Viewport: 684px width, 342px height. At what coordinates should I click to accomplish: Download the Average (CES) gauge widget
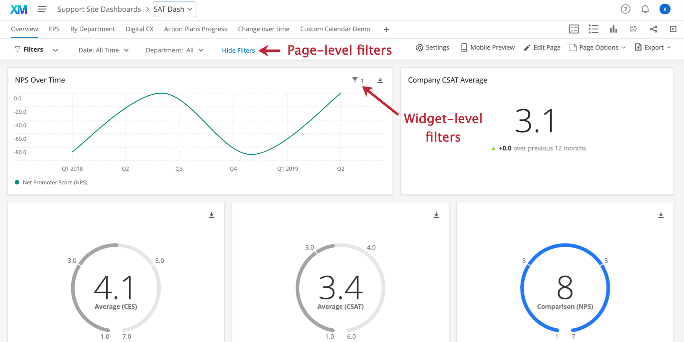(x=212, y=215)
